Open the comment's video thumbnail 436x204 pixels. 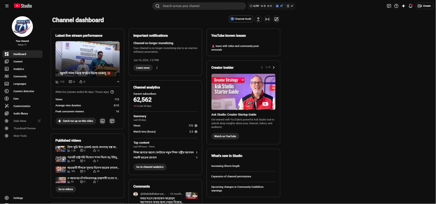(x=192, y=195)
